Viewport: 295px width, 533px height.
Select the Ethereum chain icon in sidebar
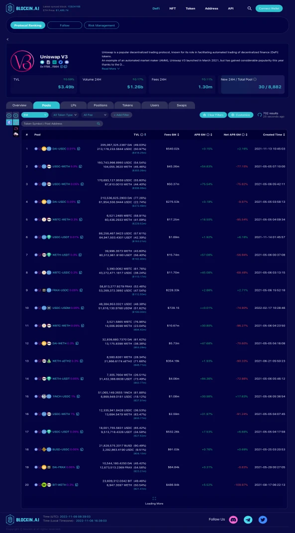(x=9, y=122)
